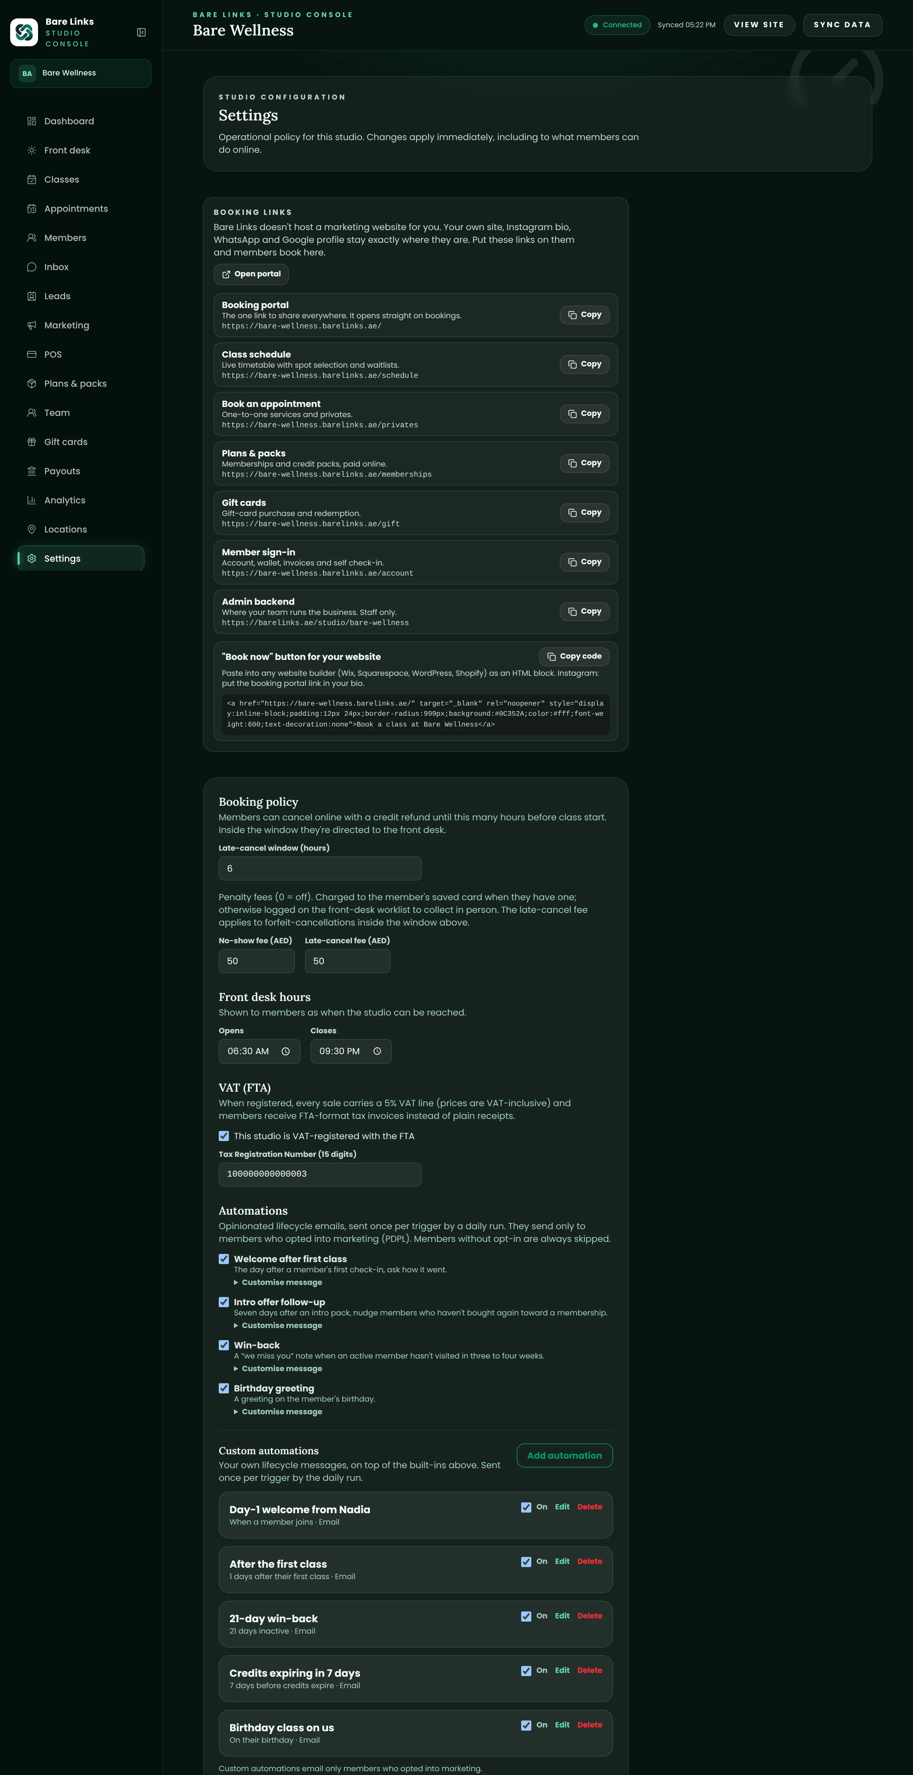Image resolution: width=913 pixels, height=1775 pixels.
Task: Go to Front desk page
Action: pos(81,150)
